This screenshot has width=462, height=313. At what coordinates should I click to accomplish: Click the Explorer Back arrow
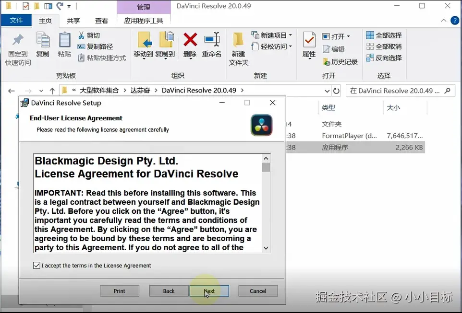12,91
